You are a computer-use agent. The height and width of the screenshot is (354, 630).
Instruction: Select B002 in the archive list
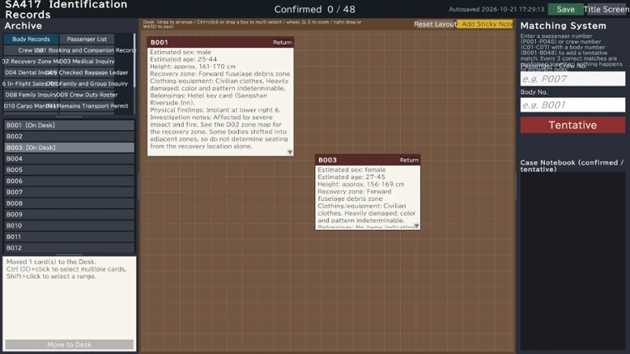tap(69, 137)
